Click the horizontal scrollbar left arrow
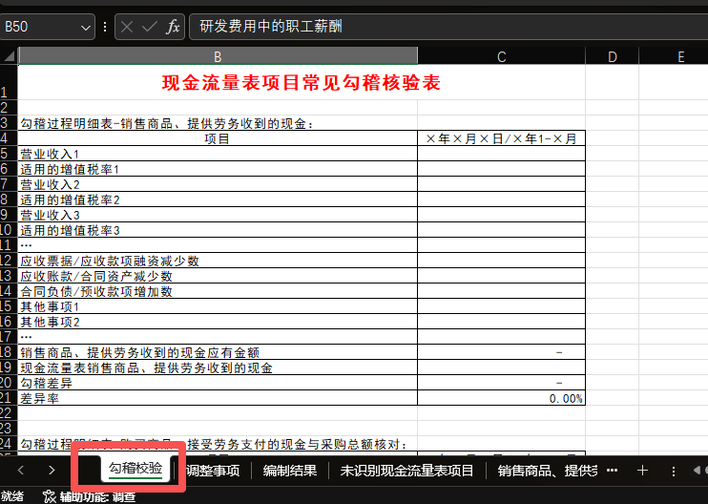This screenshot has width=708, height=504. click(697, 471)
